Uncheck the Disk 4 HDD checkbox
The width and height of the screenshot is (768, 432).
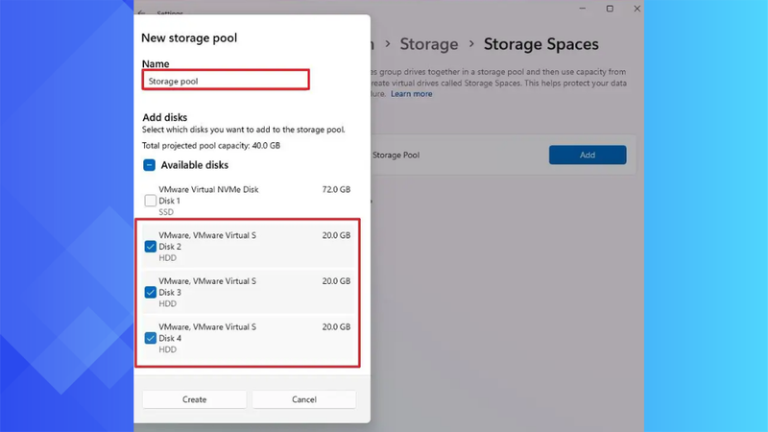tap(151, 338)
